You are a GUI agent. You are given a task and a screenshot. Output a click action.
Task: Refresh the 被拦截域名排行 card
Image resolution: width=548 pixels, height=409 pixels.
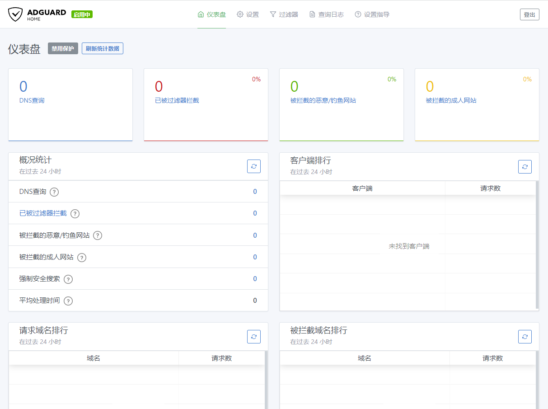525,336
